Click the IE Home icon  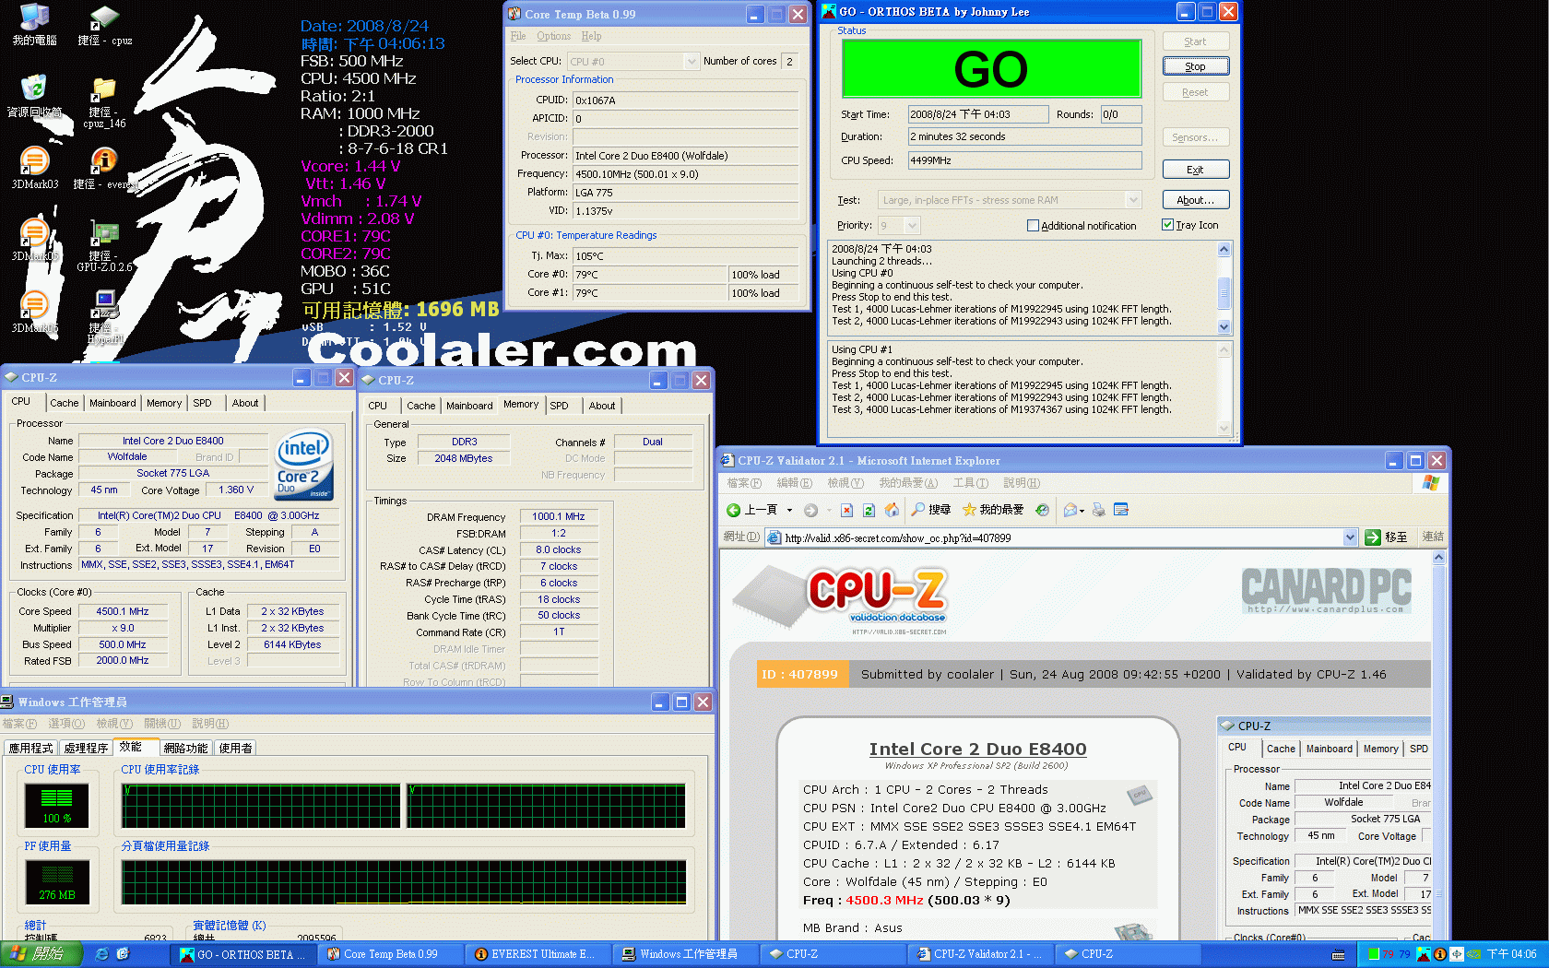tap(892, 510)
